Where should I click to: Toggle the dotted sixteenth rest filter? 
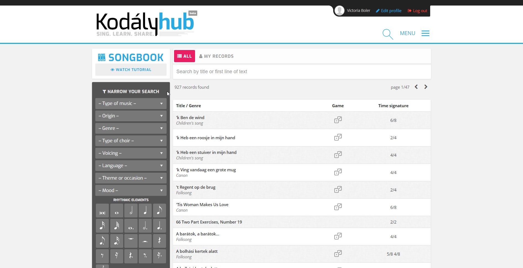coord(159,256)
